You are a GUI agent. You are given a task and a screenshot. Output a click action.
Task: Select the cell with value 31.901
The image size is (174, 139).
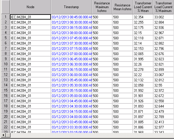pos(143,96)
